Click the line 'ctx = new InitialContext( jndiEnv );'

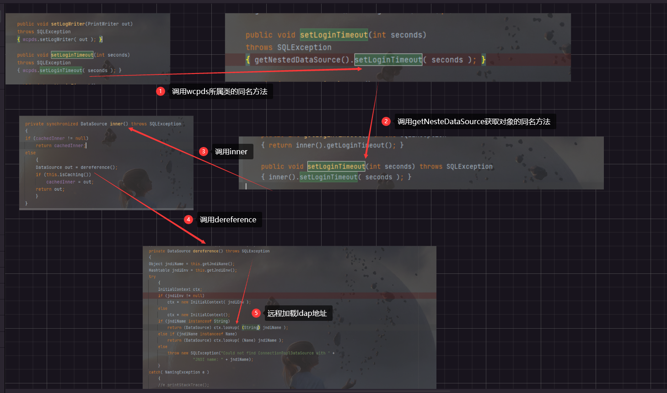coord(209,302)
